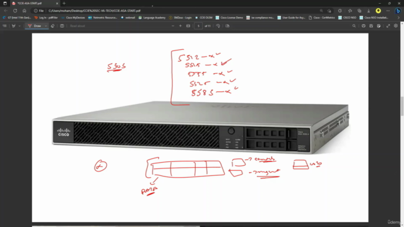Toggle the PDF table of contents

4,26
